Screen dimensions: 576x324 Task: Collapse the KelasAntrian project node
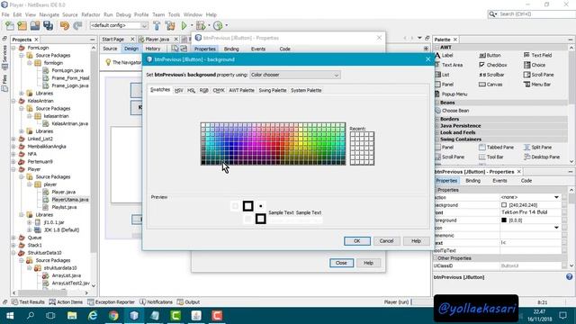click(x=13, y=101)
